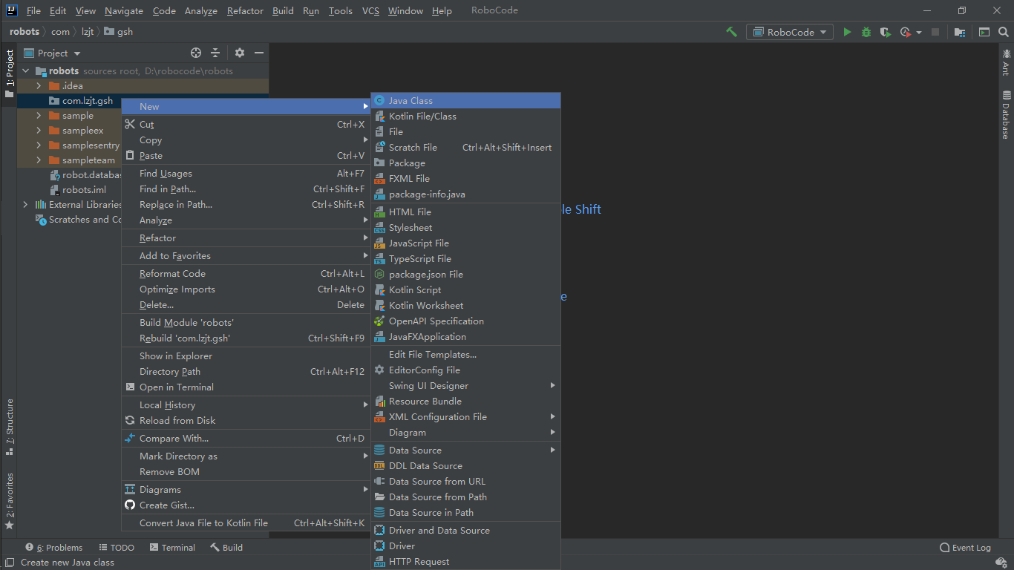Expand the sampleteam folder
The height and width of the screenshot is (570, 1014).
coord(39,160)
